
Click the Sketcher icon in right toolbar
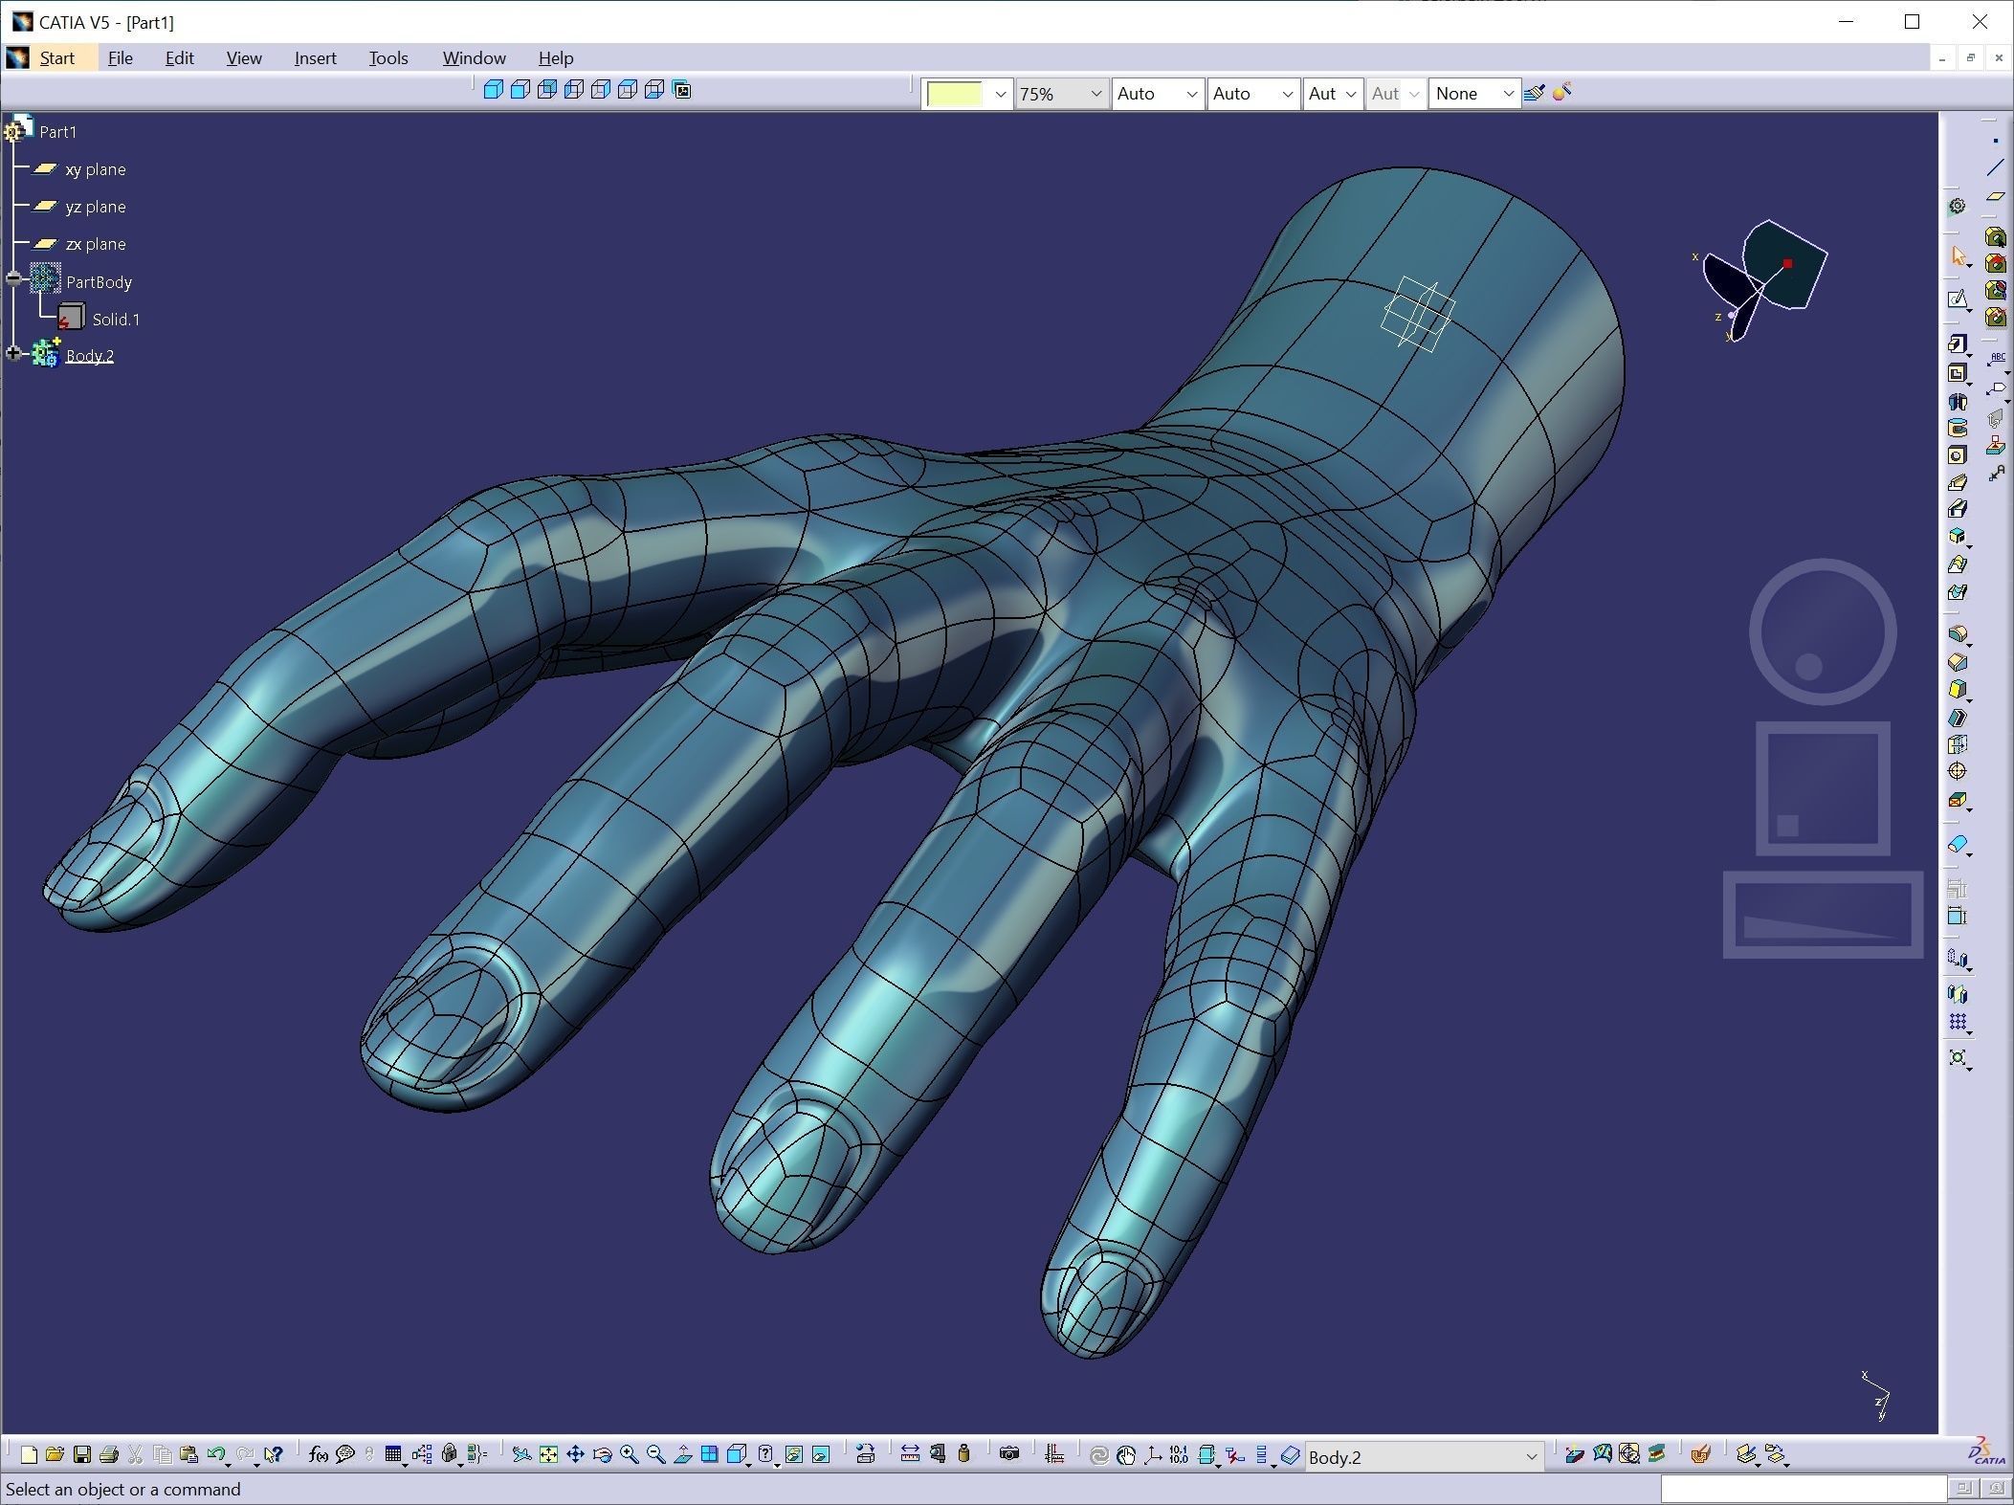point(1958,299)
